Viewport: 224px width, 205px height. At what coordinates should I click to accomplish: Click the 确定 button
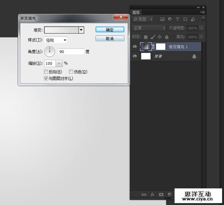(x=110, y=30)
